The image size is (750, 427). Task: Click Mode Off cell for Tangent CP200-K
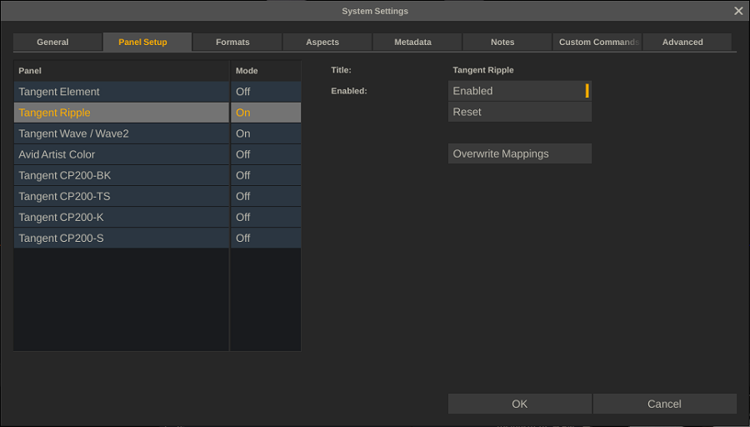point(266,218)
